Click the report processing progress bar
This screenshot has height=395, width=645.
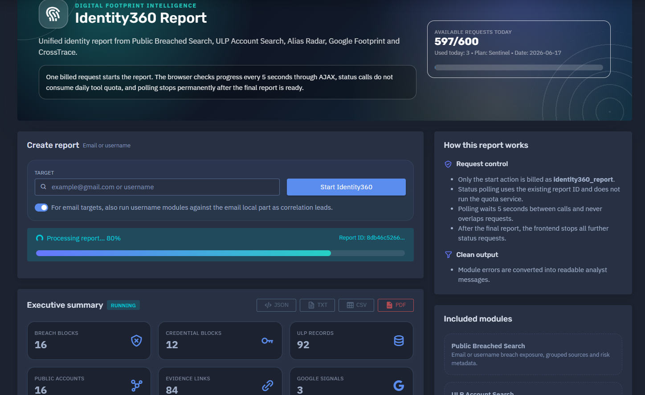tap(220, 253)
